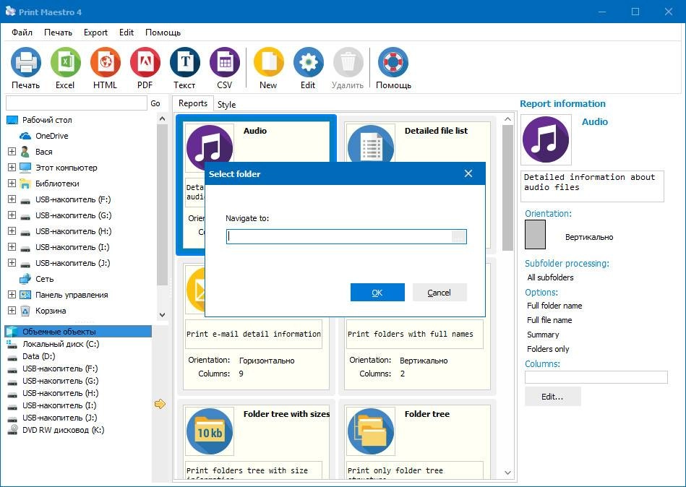
Task: Select the Folder tree report icon
Action: point(371,431)
